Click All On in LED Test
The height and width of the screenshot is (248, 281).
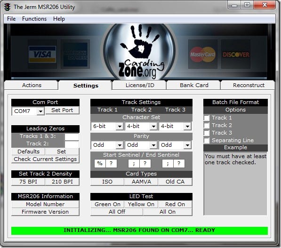click(x=168, y=212)
